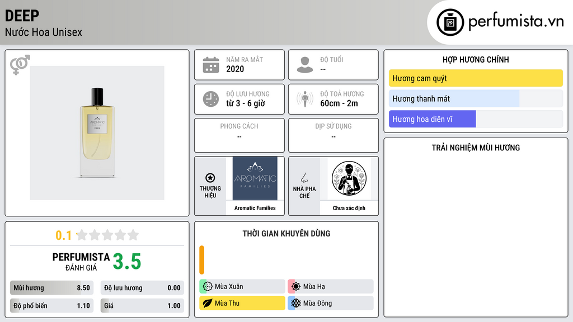Click the green 3.5 Perfumista rating
This screenshot has width=573, height=322.
click(x=127, y=262)
